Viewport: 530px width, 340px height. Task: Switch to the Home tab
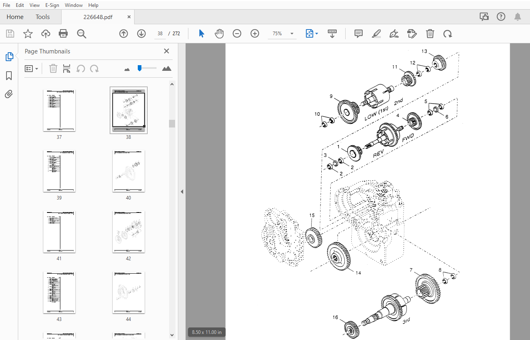click(x=15, y=17)
